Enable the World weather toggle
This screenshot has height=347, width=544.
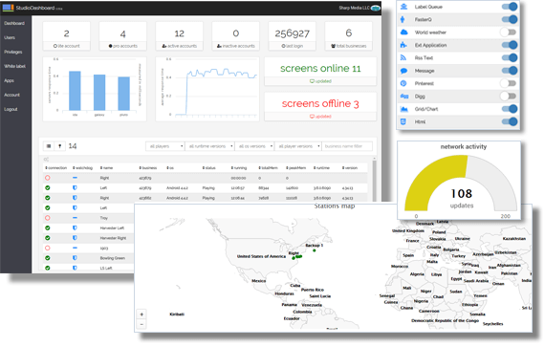click(509, 33)
